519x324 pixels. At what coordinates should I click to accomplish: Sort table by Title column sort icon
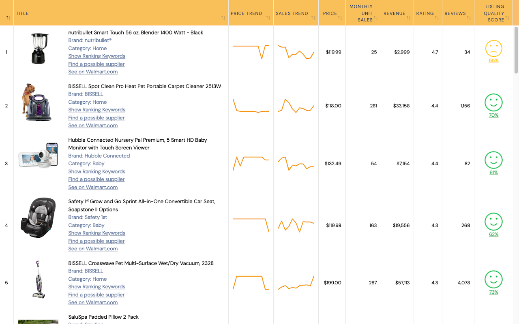click(223, 18)
